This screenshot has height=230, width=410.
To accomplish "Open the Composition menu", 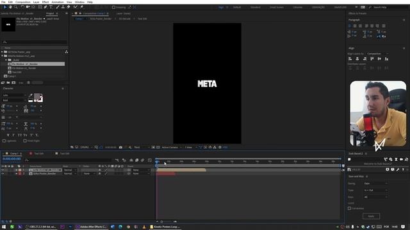I will 23,2.
